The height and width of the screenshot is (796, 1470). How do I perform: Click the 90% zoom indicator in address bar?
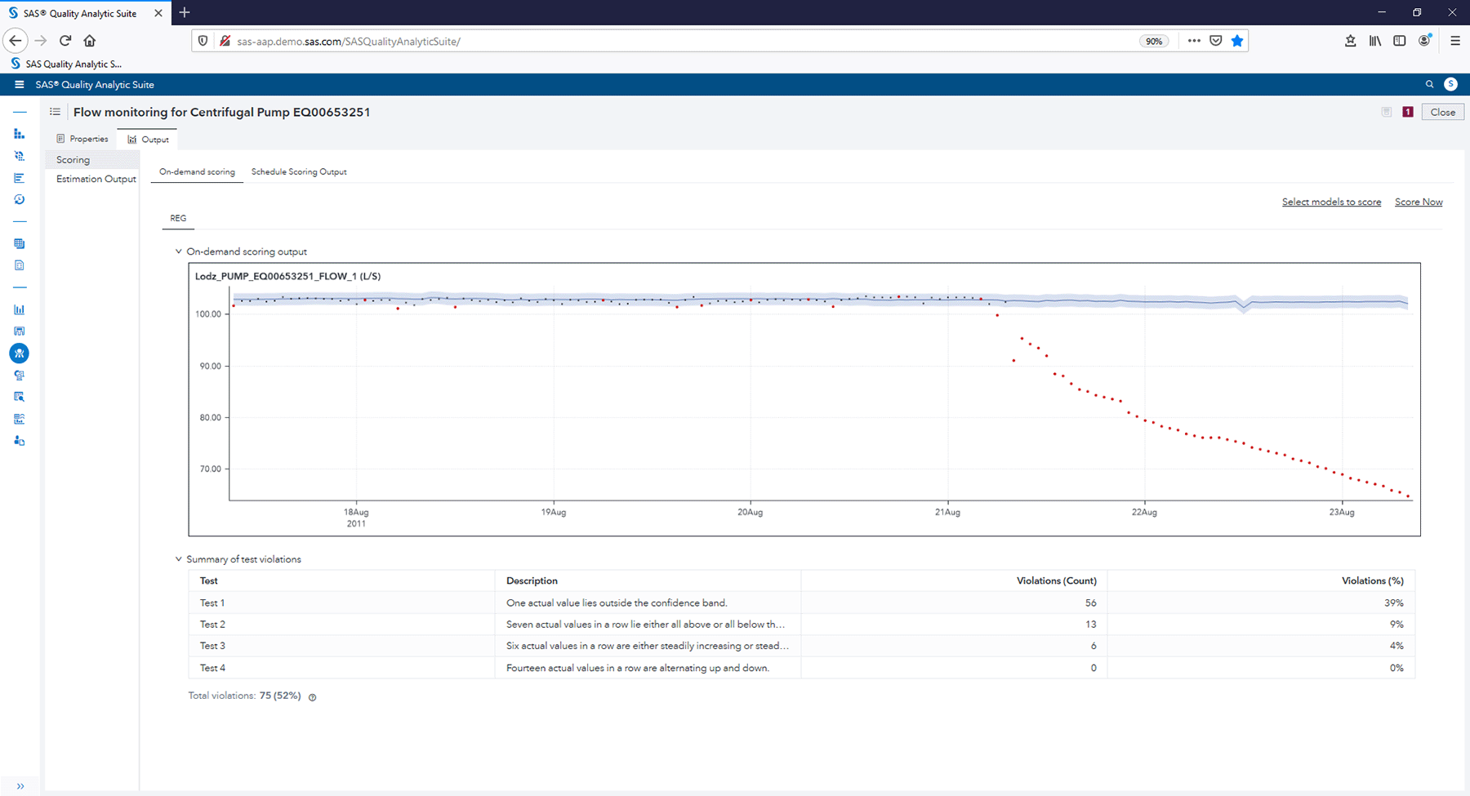tap(1154, 41)
